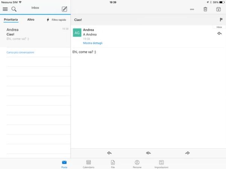Flag the Ciao! message
The image size is (226, 169).
click(x=221, y=20)
